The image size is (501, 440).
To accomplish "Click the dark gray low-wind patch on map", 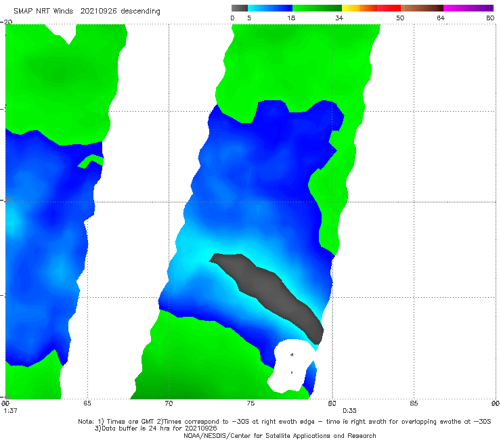I will [271, 294].
